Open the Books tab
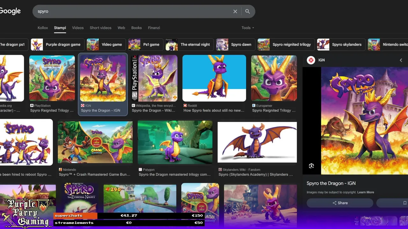The height and width of the screenshot is (229, 408). (136, 28)
